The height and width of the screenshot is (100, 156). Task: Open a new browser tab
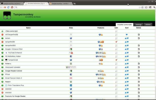coord(74,4)
